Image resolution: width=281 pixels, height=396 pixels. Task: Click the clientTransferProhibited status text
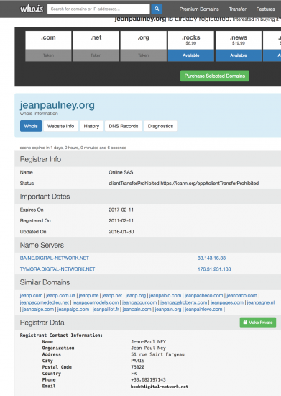pos(184,184)
